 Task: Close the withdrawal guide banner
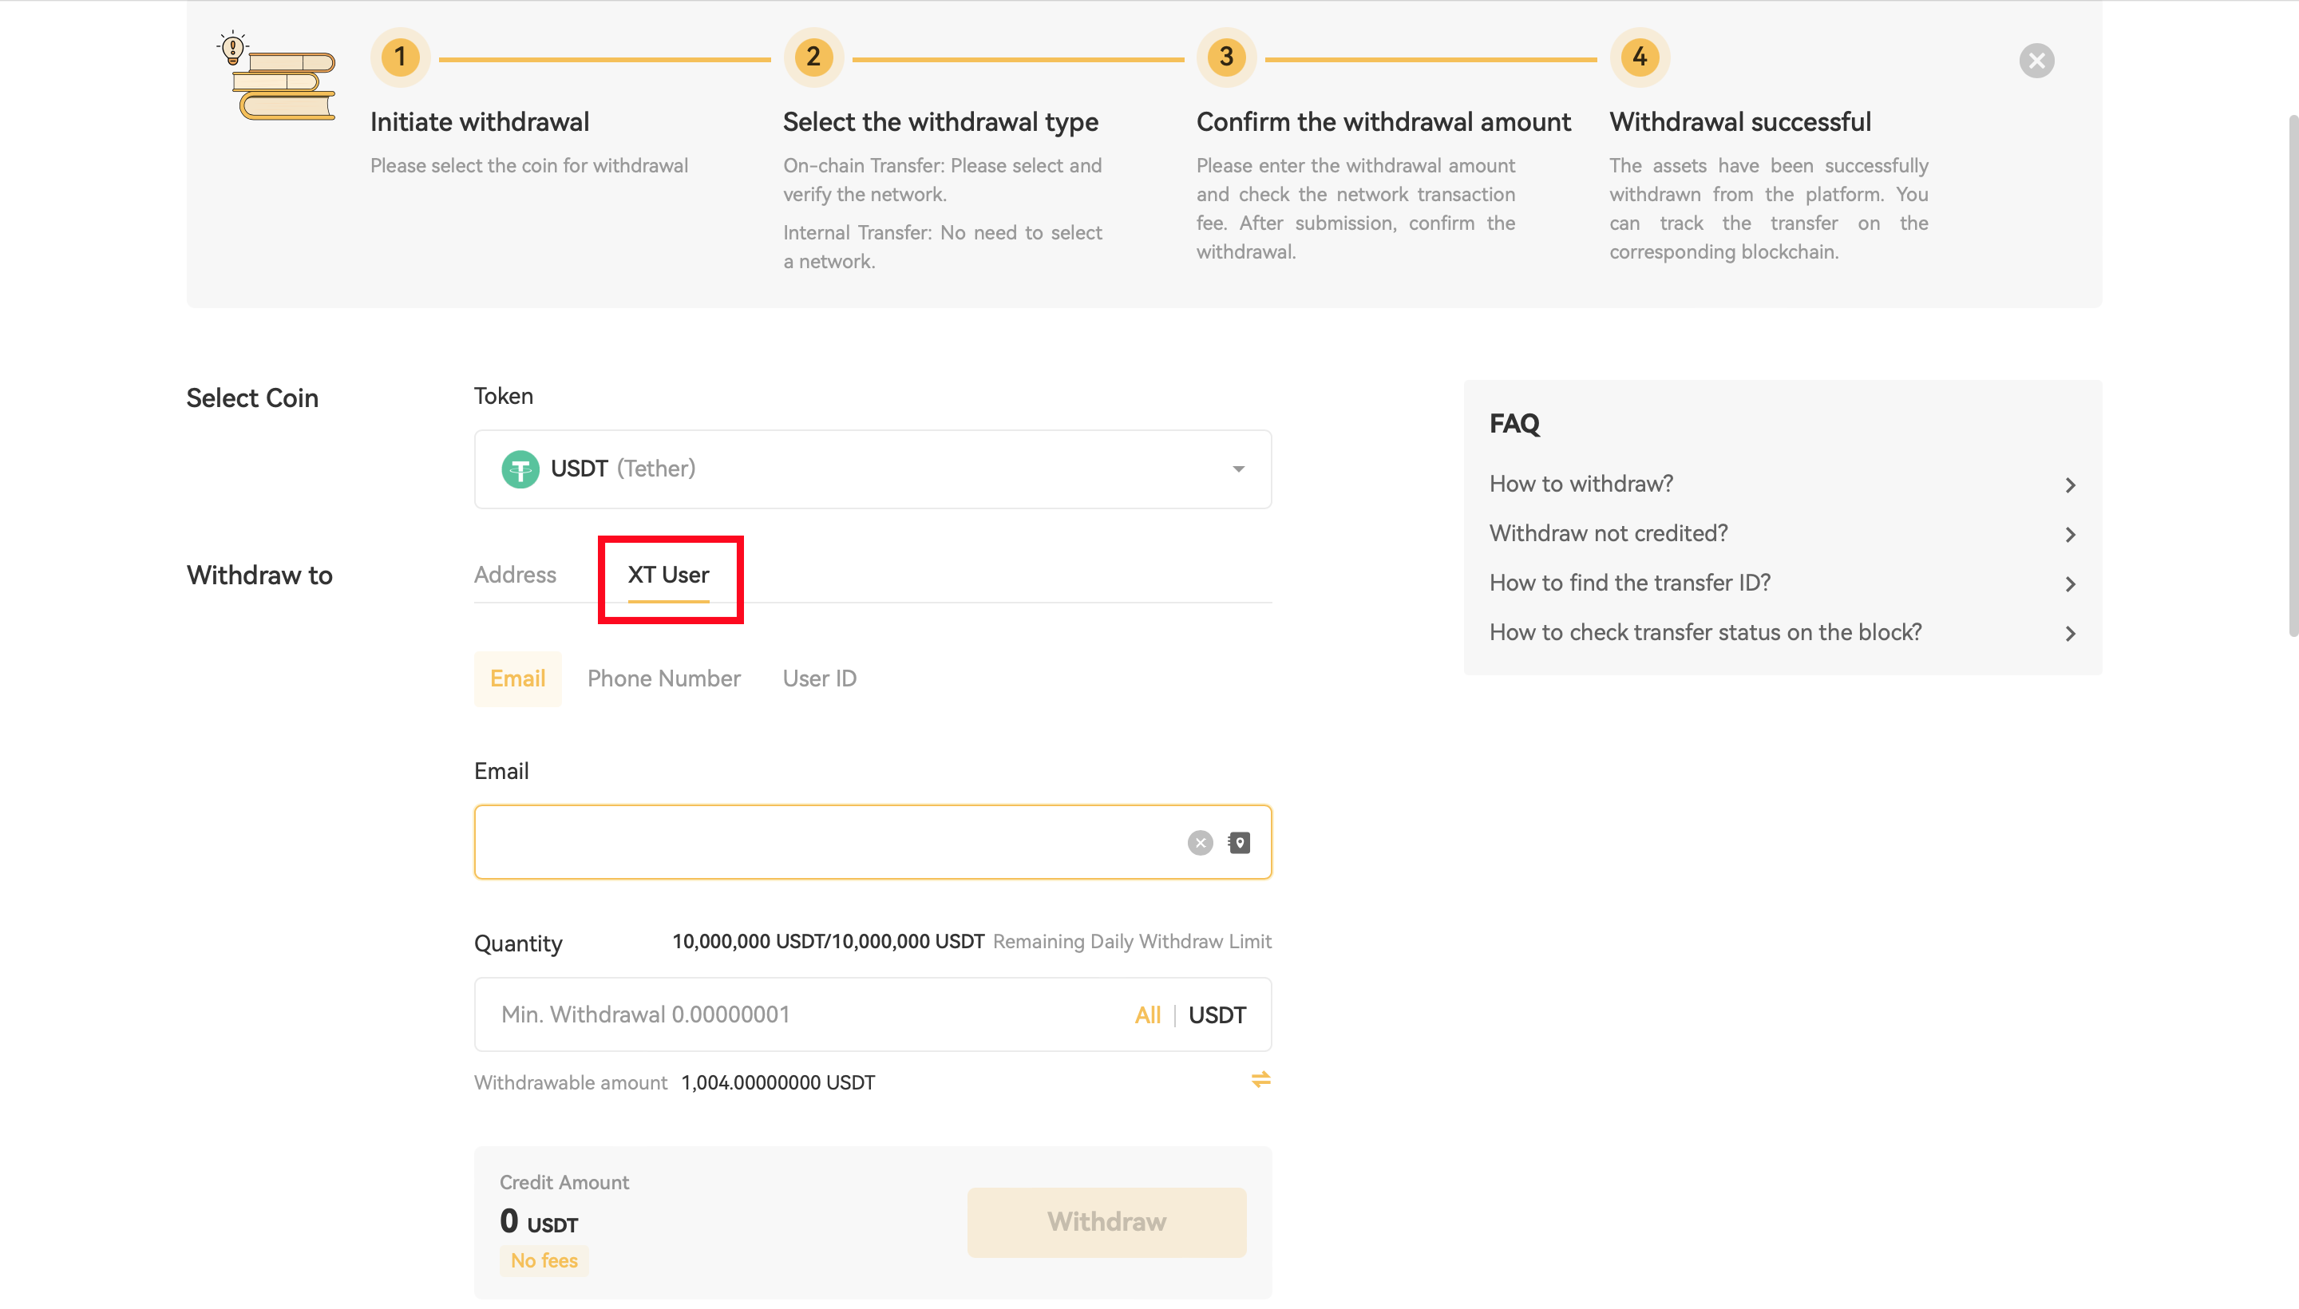2036,60
